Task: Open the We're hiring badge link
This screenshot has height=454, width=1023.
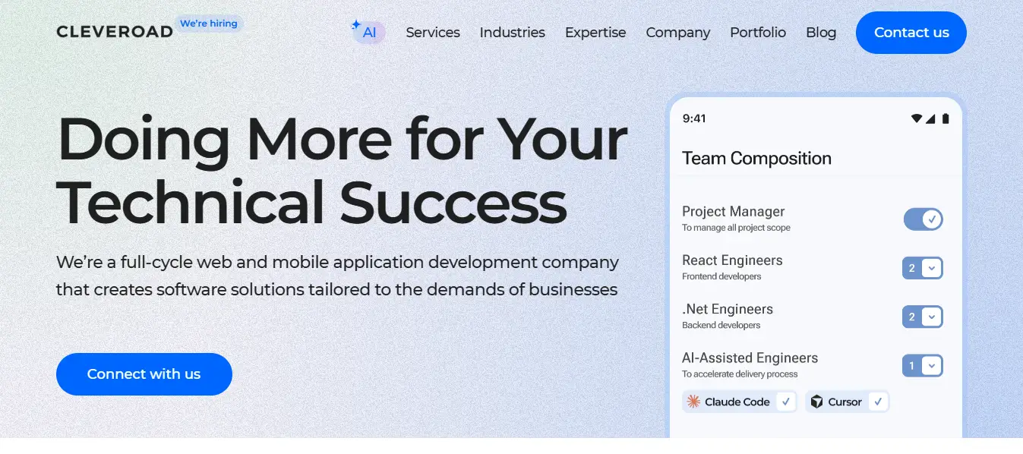Action: (x=209, y=24)
